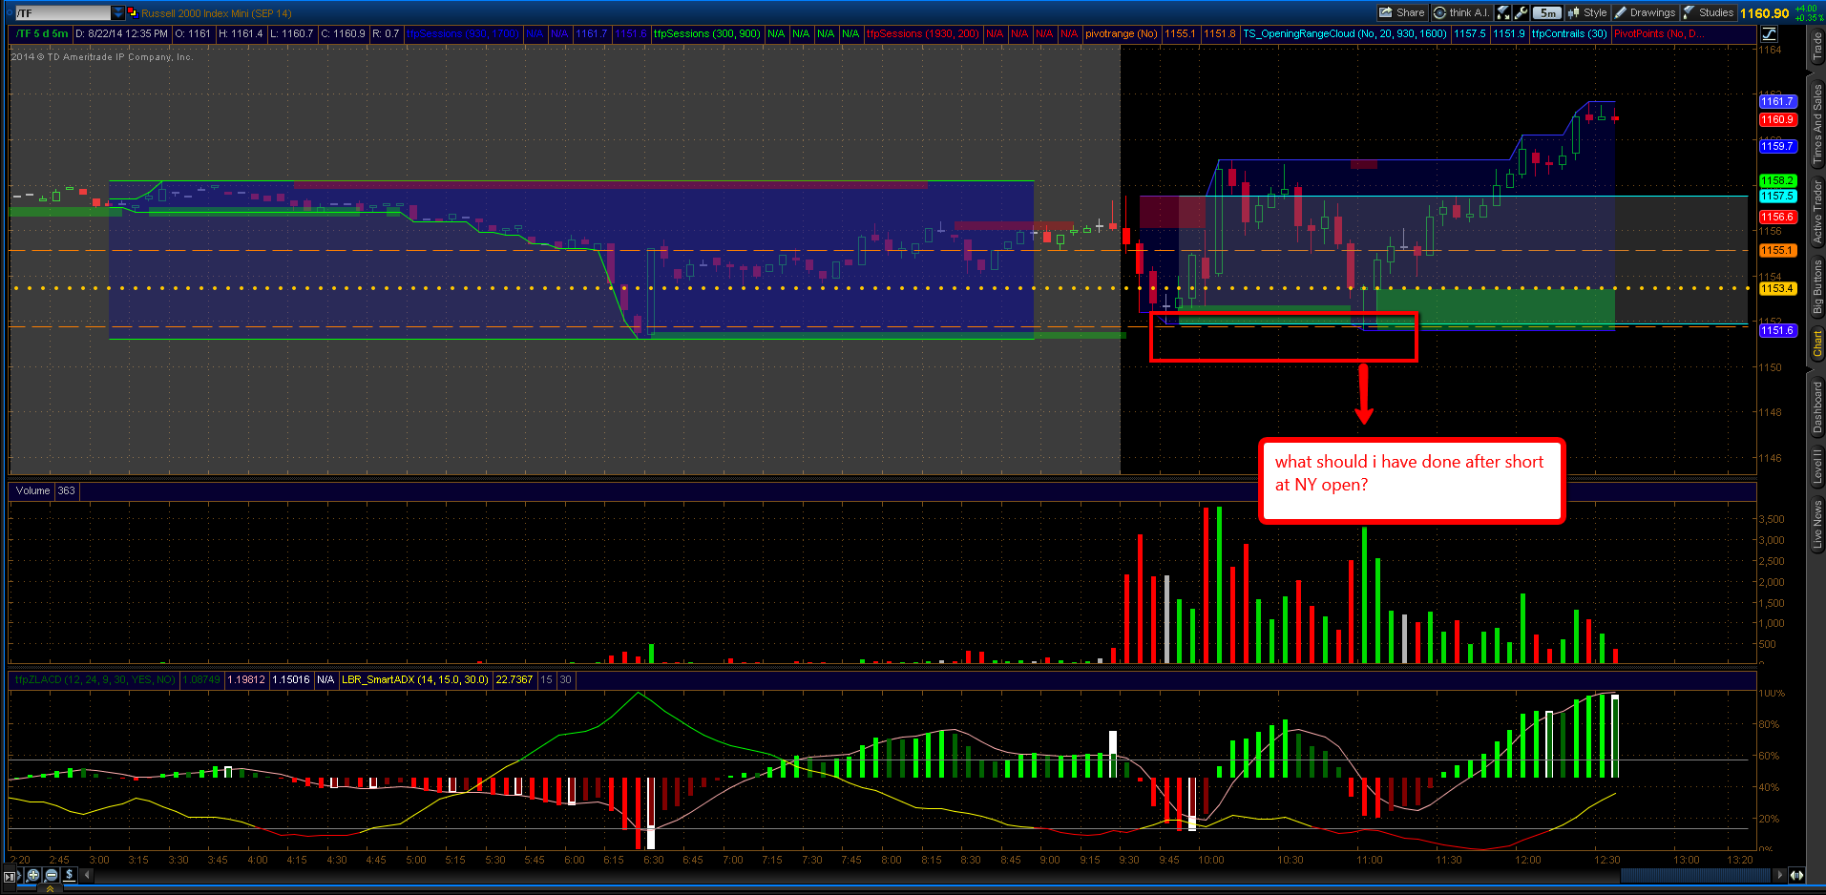Zoom in with the plus magnifier
The height and width of the screenshot is (895, 1826).
(33, 875)
